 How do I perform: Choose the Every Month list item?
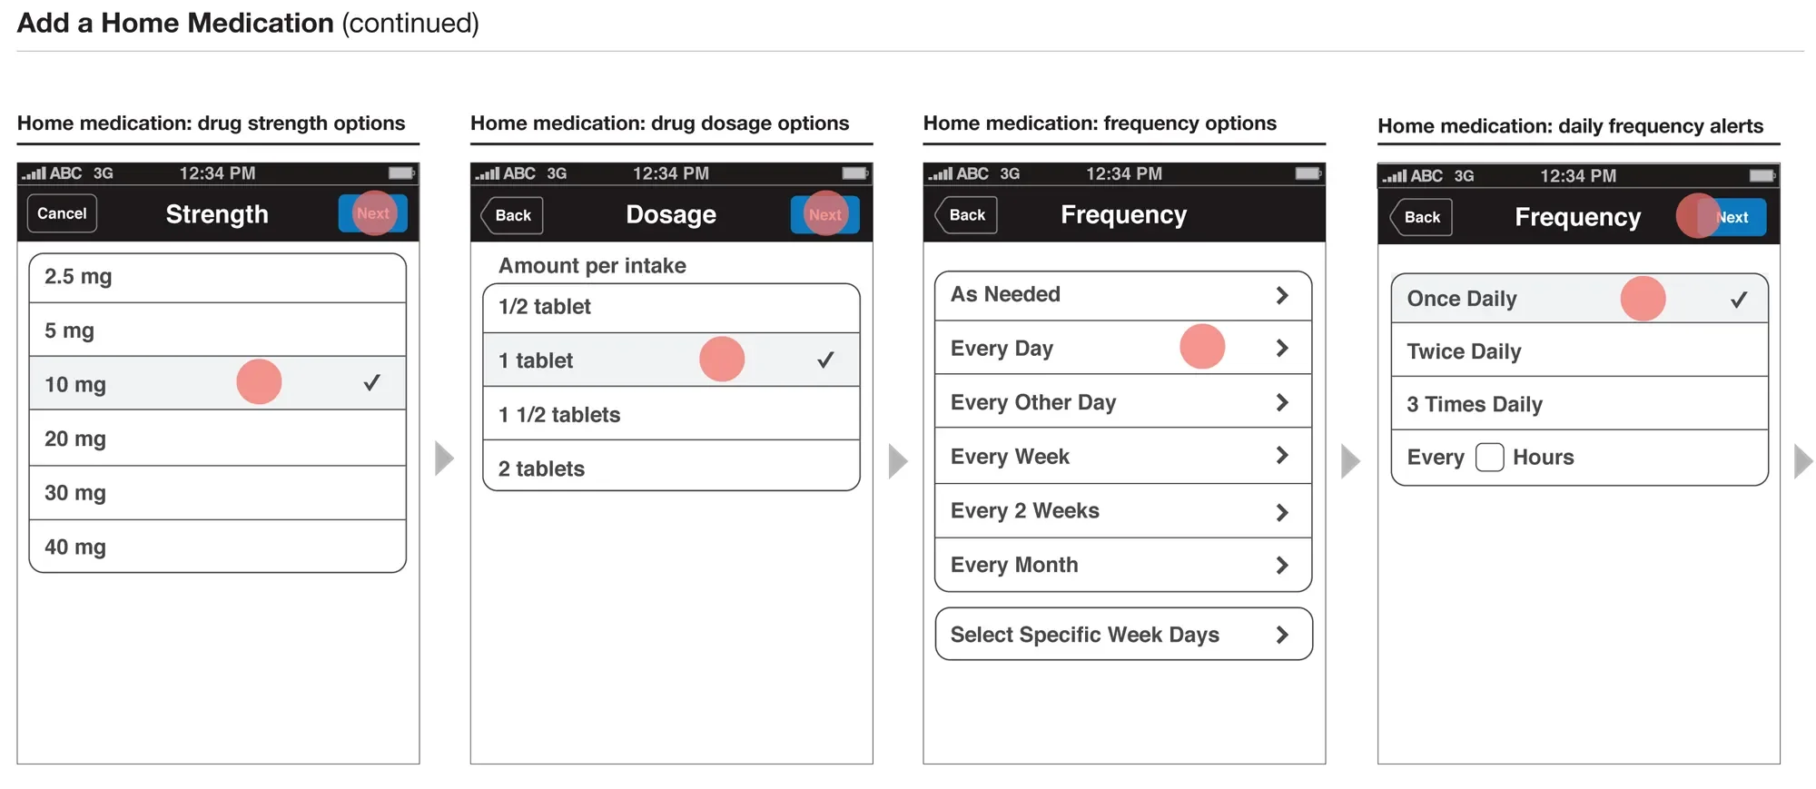coord(1123,565)
